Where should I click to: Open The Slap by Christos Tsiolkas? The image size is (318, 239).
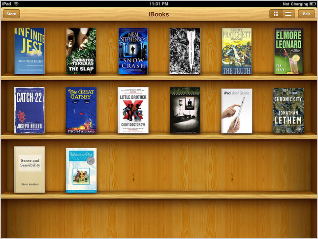(x=81, y=51)
